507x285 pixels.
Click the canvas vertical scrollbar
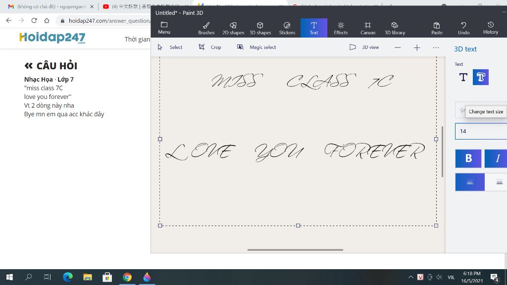(x=442, y=152)
